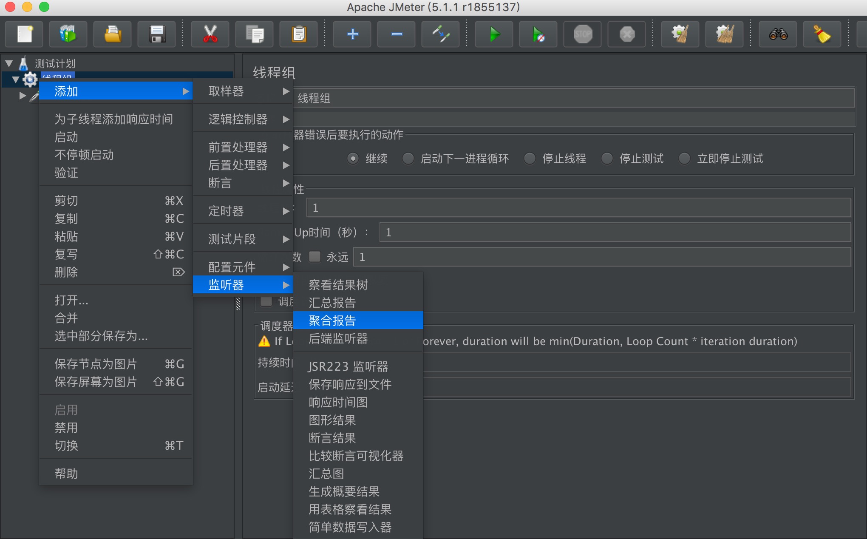This screenshot has height=539, width=867.
Task: Collapse the 测试计划 tree node arrow
Action: click(x=9, y=64)
